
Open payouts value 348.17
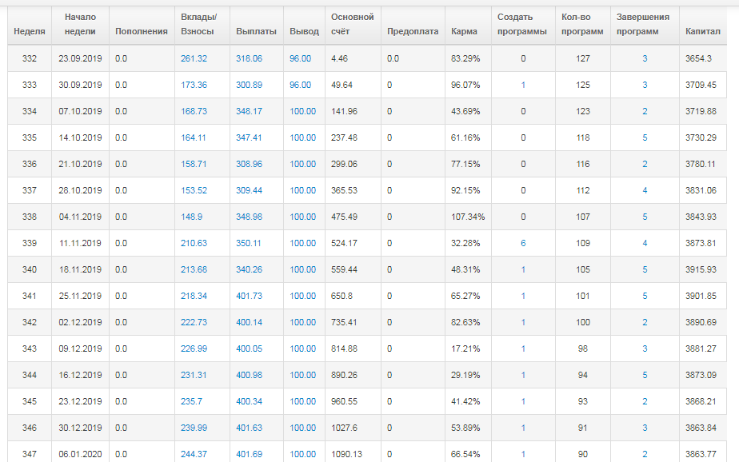tap(249, 111)
